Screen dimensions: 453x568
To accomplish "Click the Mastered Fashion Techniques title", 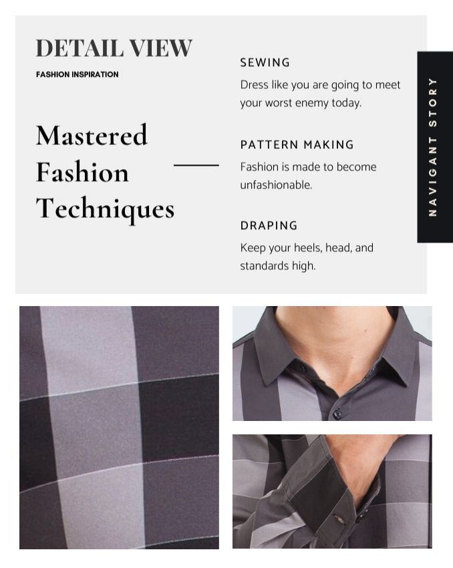I will click(105, 172).
